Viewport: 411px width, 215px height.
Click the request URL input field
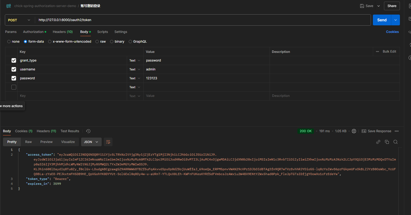(x=203, y=20)
